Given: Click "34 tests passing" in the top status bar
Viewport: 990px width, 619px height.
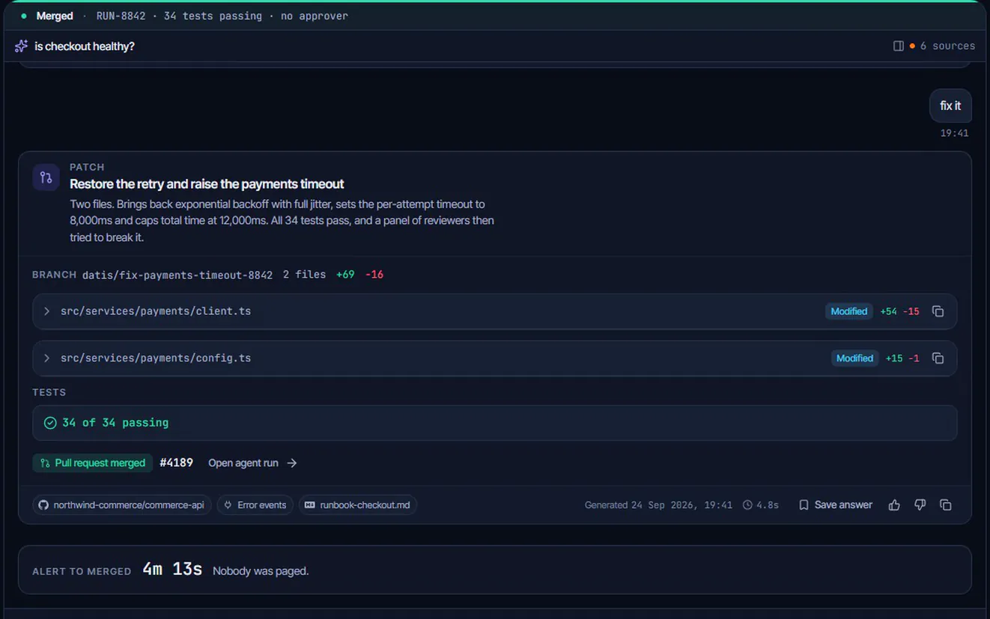Looking at the screenshot, I should point(213,16).
